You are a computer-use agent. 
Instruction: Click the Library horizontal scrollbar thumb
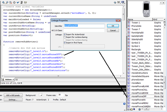147,109
